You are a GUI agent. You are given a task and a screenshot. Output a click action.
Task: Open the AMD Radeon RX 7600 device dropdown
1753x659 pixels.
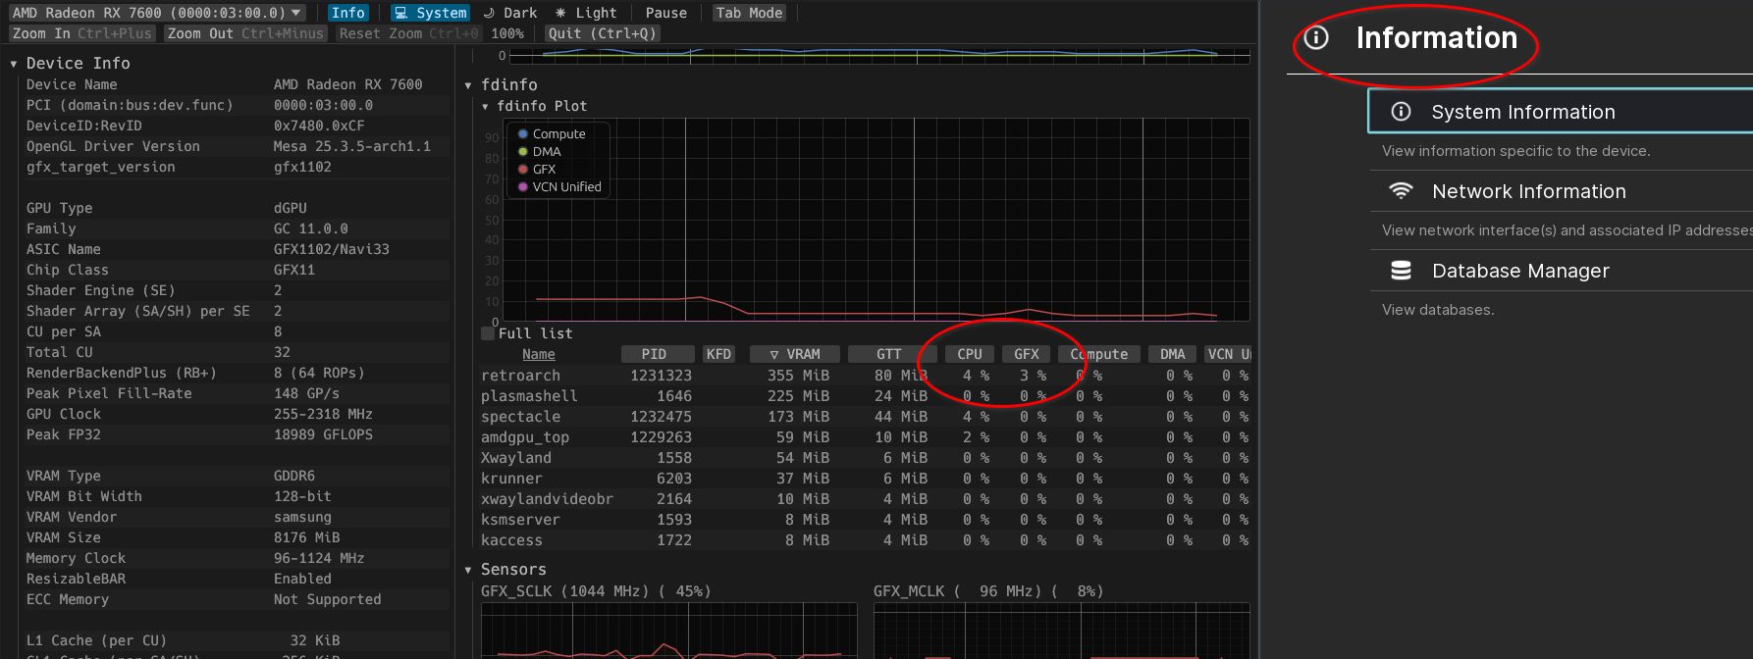pyautogui.click(x=157, y=13)
